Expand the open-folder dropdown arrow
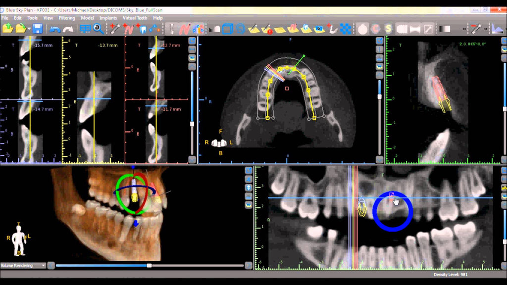The width and height of the screenshot is (507, 285). (x=29, y=29)
